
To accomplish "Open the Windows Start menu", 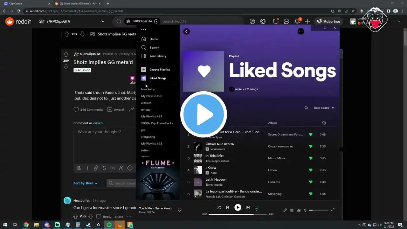I will (5, 225).
